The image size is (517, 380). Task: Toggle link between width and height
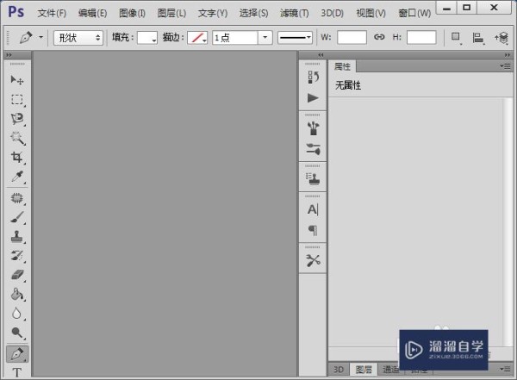coord(379,37)
